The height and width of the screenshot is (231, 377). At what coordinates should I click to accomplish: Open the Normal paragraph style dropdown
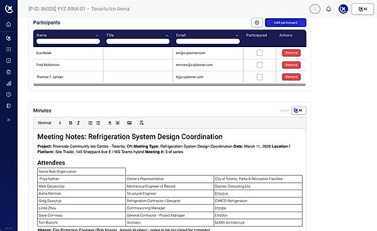[50, 123]
